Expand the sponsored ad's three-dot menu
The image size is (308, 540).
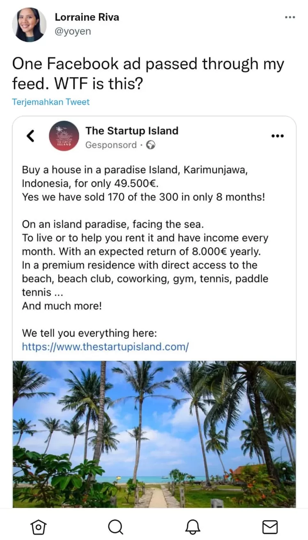[x=278, y=136]
